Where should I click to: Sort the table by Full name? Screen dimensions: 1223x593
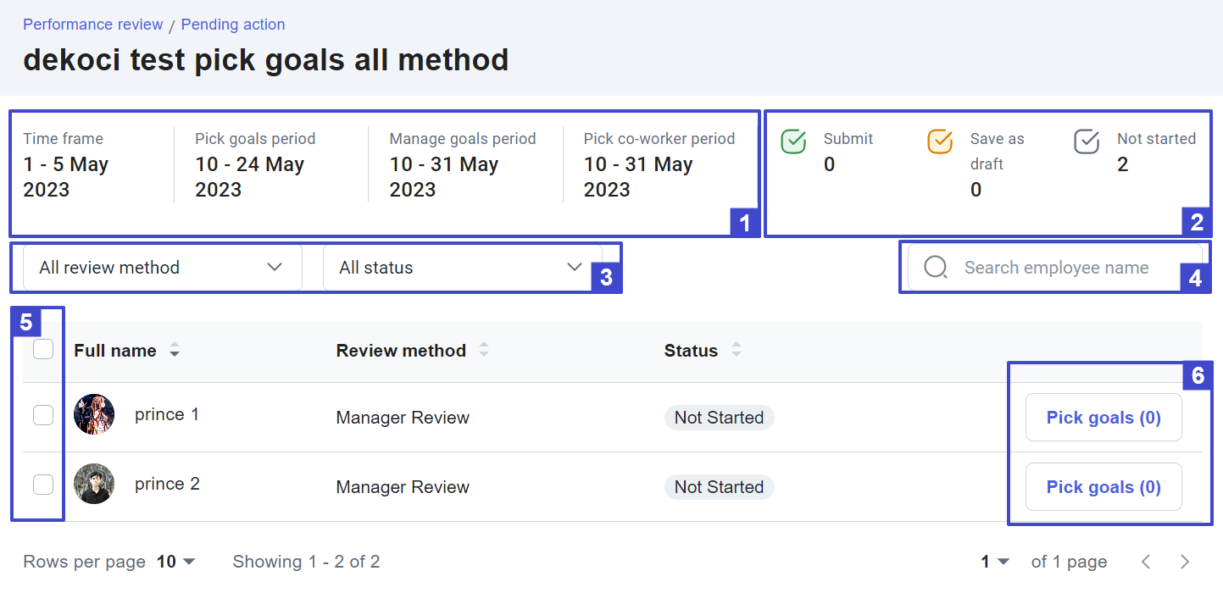[x=175, y=350]
